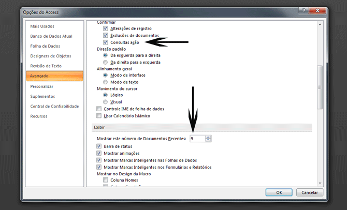Select the Avançado category
Screen dimensions: 347x210
[54, 76]
